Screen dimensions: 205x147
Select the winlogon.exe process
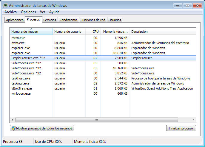[x=103, y=93]
